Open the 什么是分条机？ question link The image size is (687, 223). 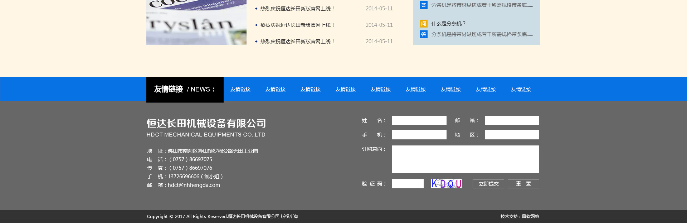[448, 24]
